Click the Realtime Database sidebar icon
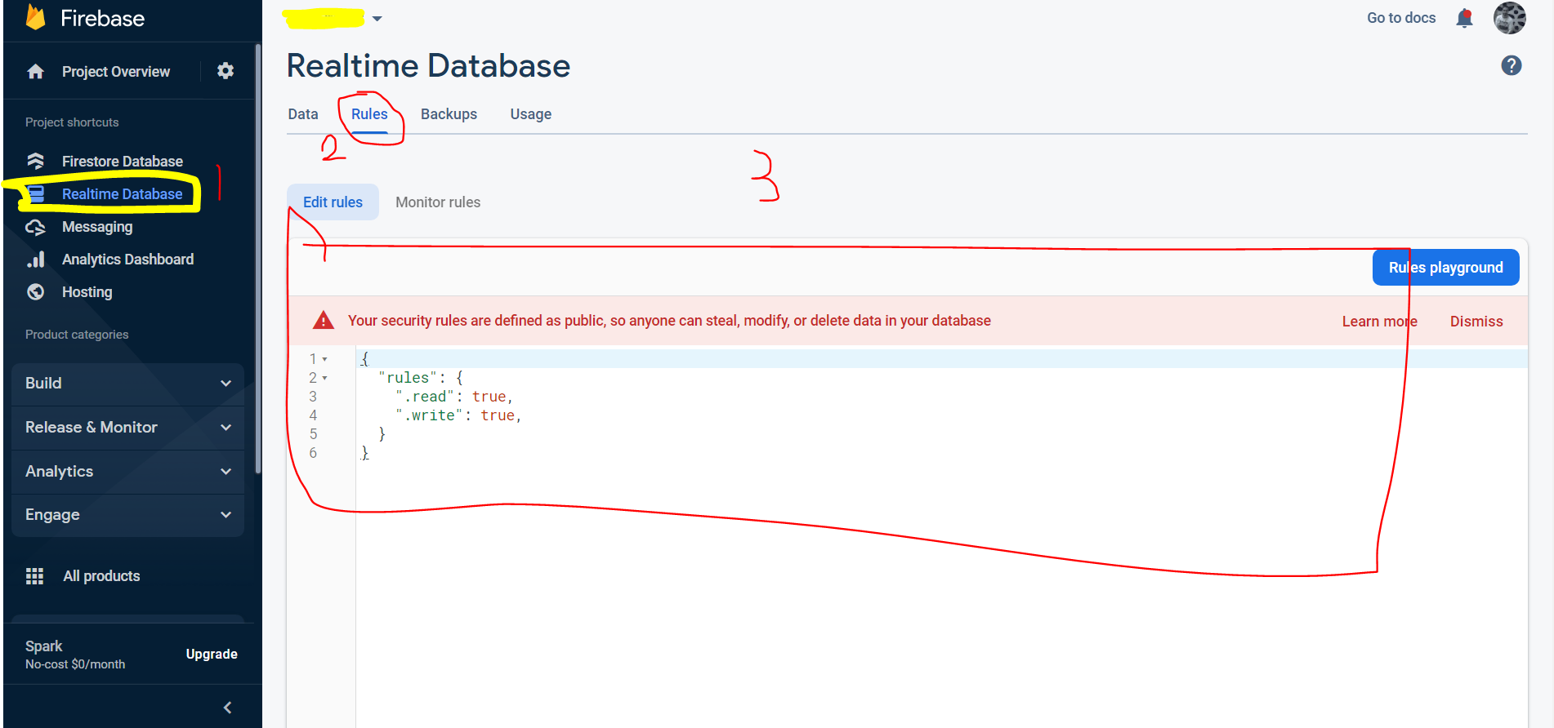The width and height of the screenshot is (1554, 728). pyautogui.click(x=35, y=193)
